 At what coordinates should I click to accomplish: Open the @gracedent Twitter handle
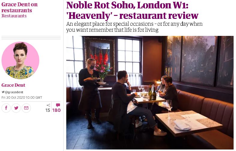click(14, 92)
